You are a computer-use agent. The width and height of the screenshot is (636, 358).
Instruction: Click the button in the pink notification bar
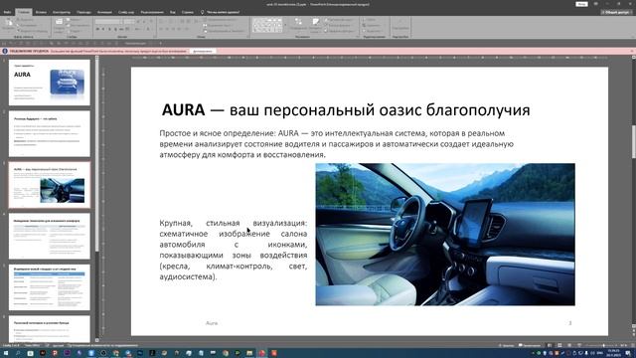[x=203, y=51]
